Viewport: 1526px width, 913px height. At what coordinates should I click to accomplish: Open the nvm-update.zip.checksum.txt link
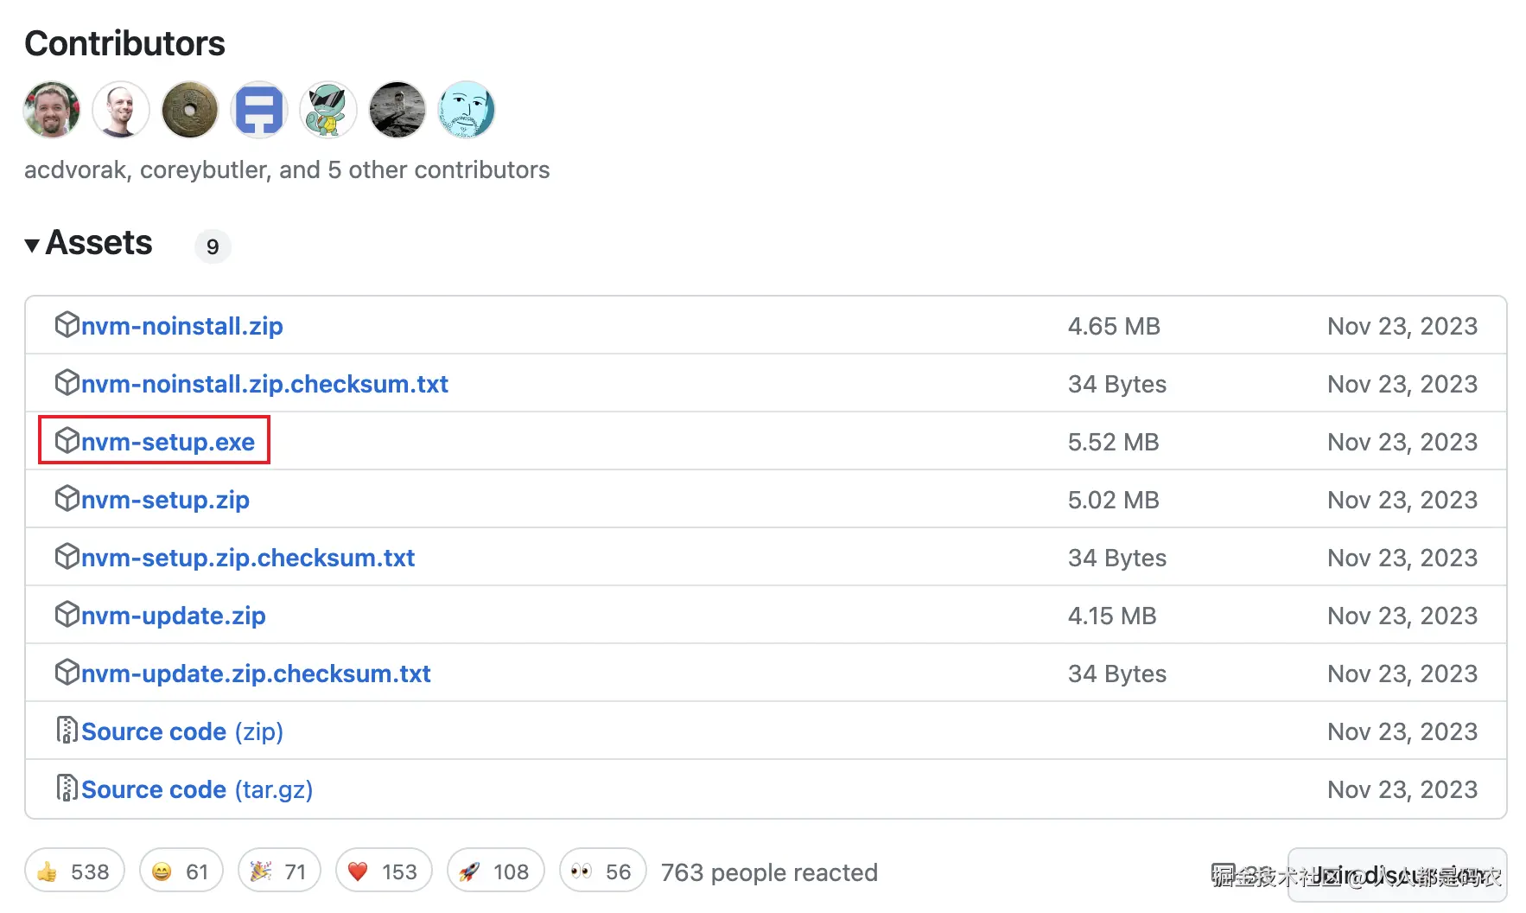(x=256, y=674)
